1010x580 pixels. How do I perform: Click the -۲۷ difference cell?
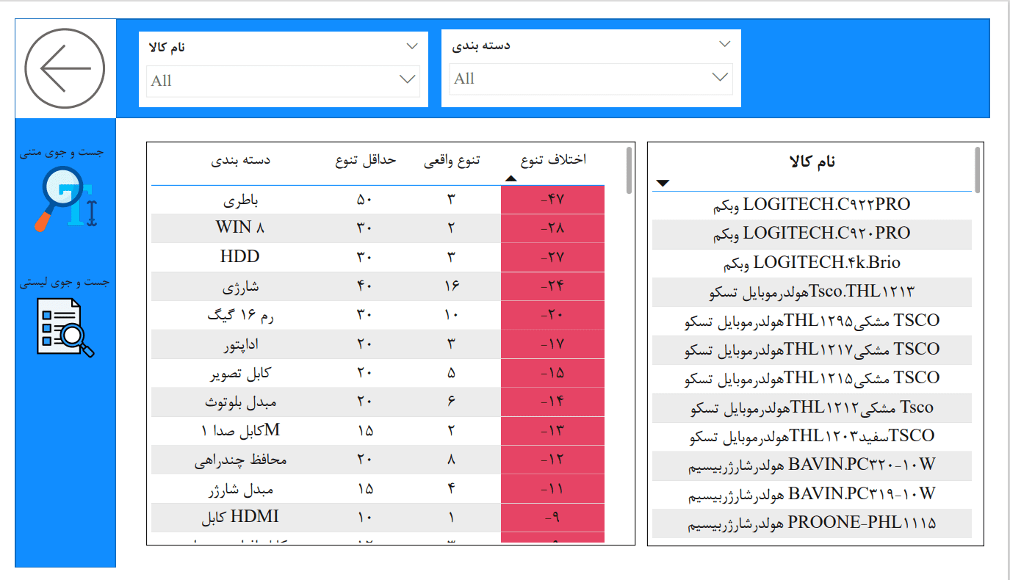click(552, 257)
